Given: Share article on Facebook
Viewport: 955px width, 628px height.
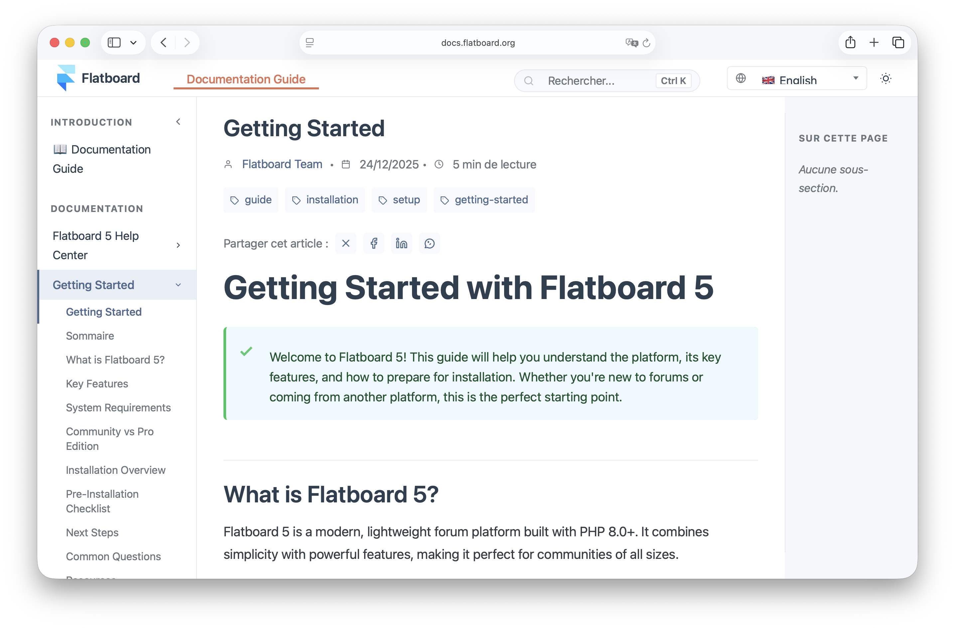Looking at the screenshot, I should (373, 244).
